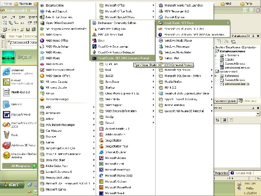Open Dotfuscator Community Edition
261x196 pixels.
123,23
